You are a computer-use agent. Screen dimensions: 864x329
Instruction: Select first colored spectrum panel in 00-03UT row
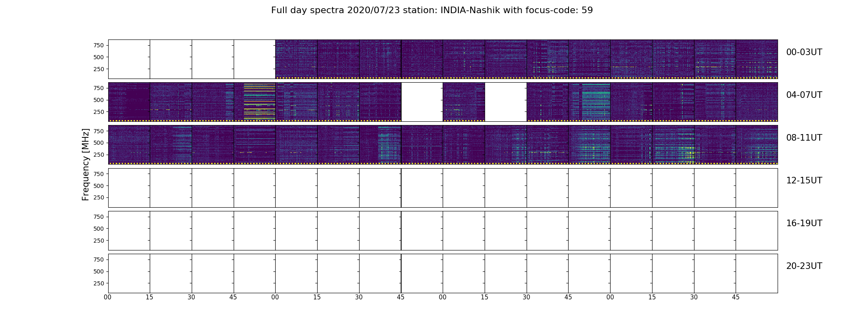pos(296,59)
